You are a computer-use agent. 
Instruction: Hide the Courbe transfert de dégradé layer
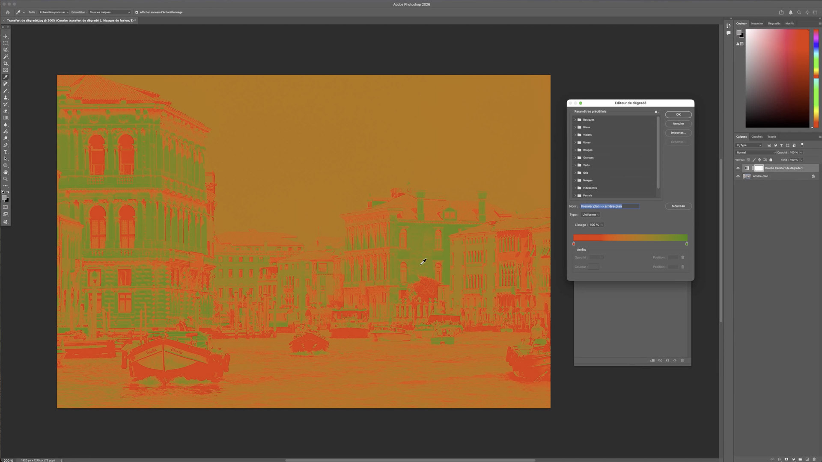tap(738, 168)
